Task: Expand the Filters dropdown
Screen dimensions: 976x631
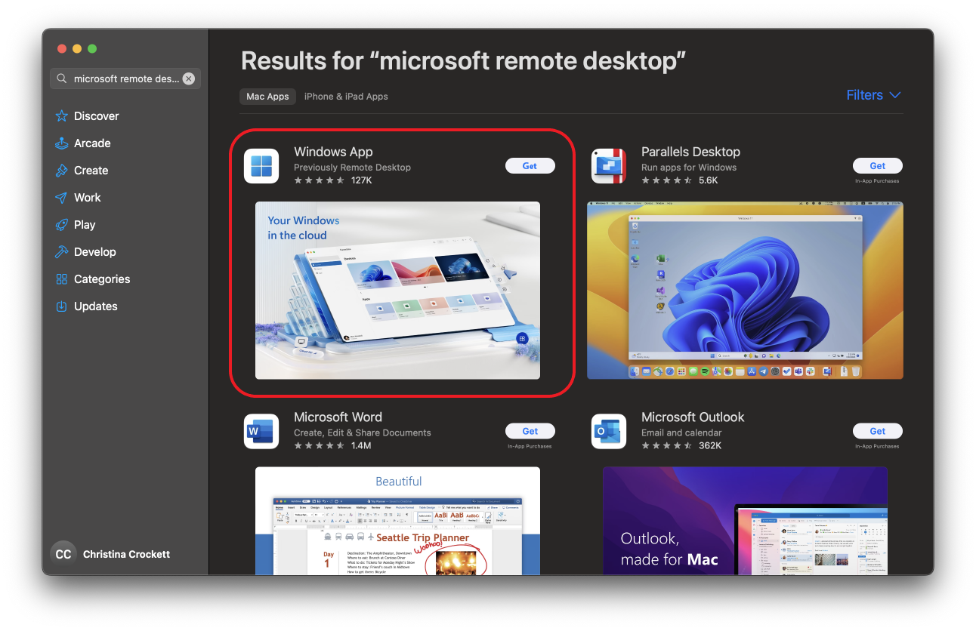Action: [x=874, y=95]
